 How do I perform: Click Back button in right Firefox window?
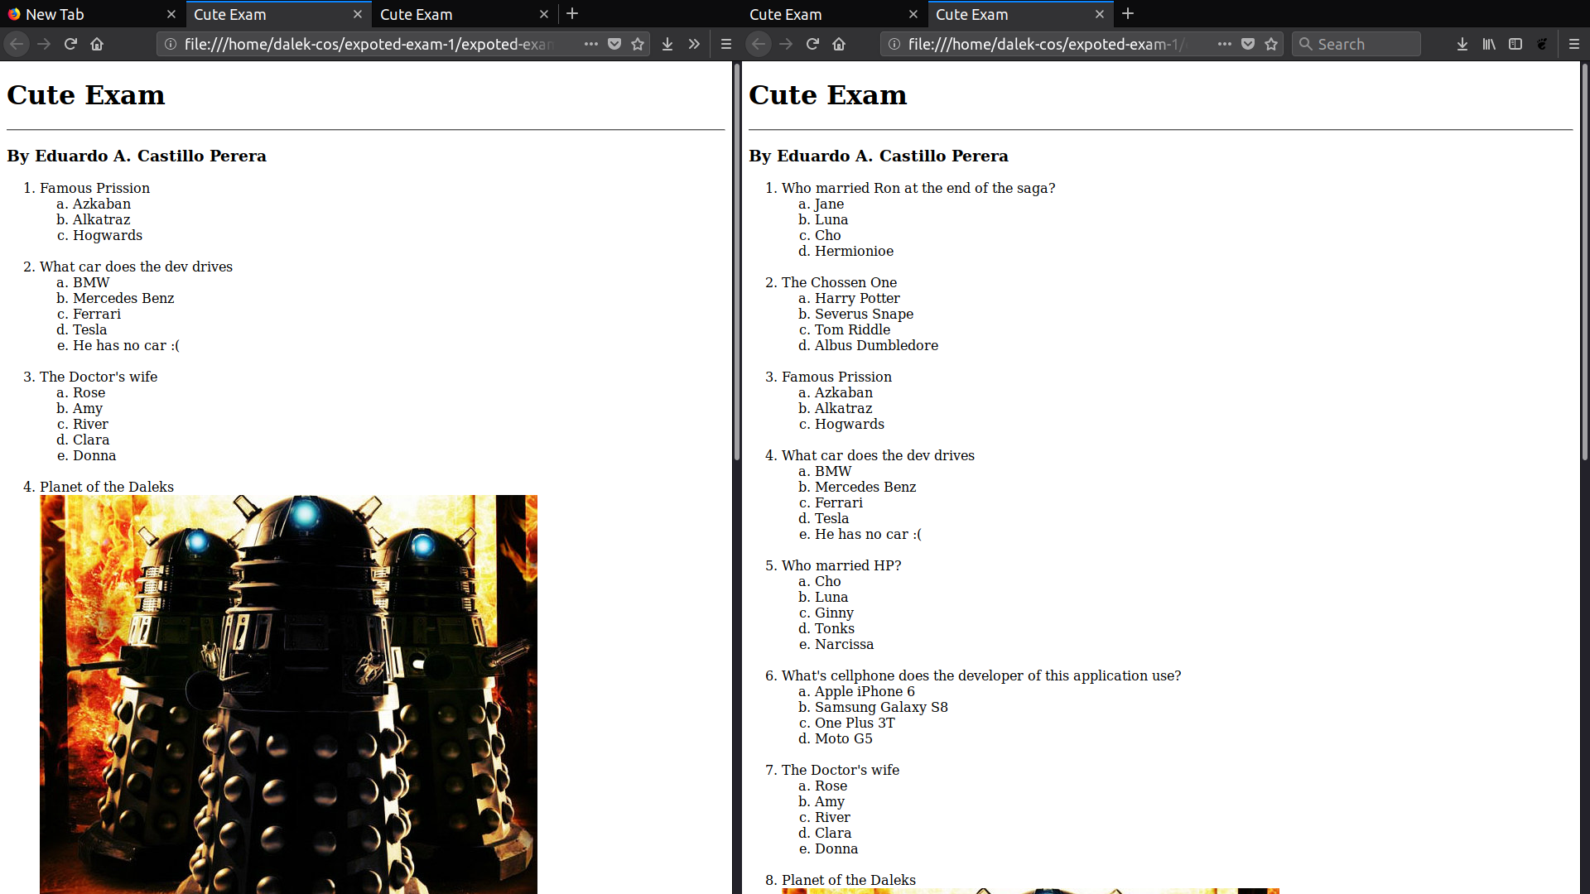759,44
